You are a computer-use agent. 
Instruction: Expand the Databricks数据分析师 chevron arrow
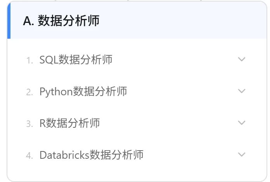[x=242, y=155]
